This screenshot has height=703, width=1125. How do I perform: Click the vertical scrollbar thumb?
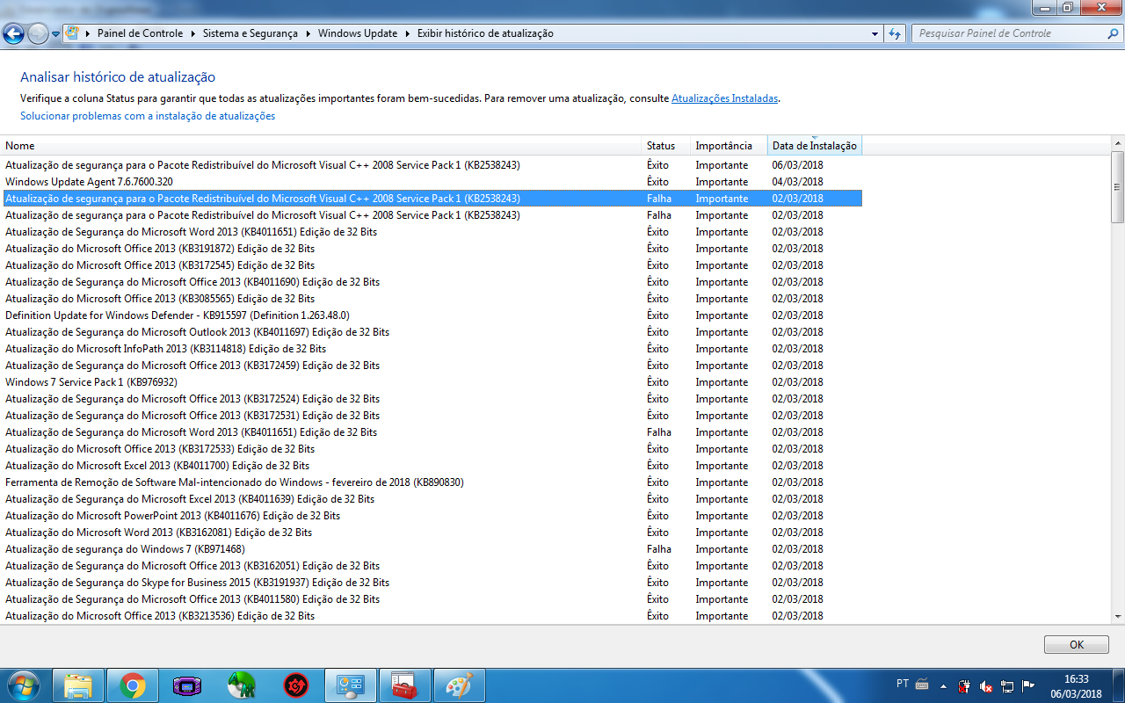(x=1117, y=186)
